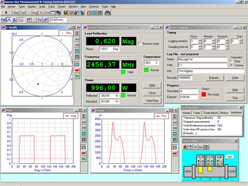The width and height of the screenshot is (248, 186).
Task: Click the Ext toolbar button
Action: tap(48, 13)
